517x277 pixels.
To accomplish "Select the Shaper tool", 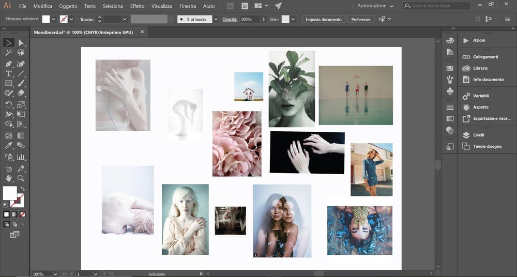I will point(9,94).
